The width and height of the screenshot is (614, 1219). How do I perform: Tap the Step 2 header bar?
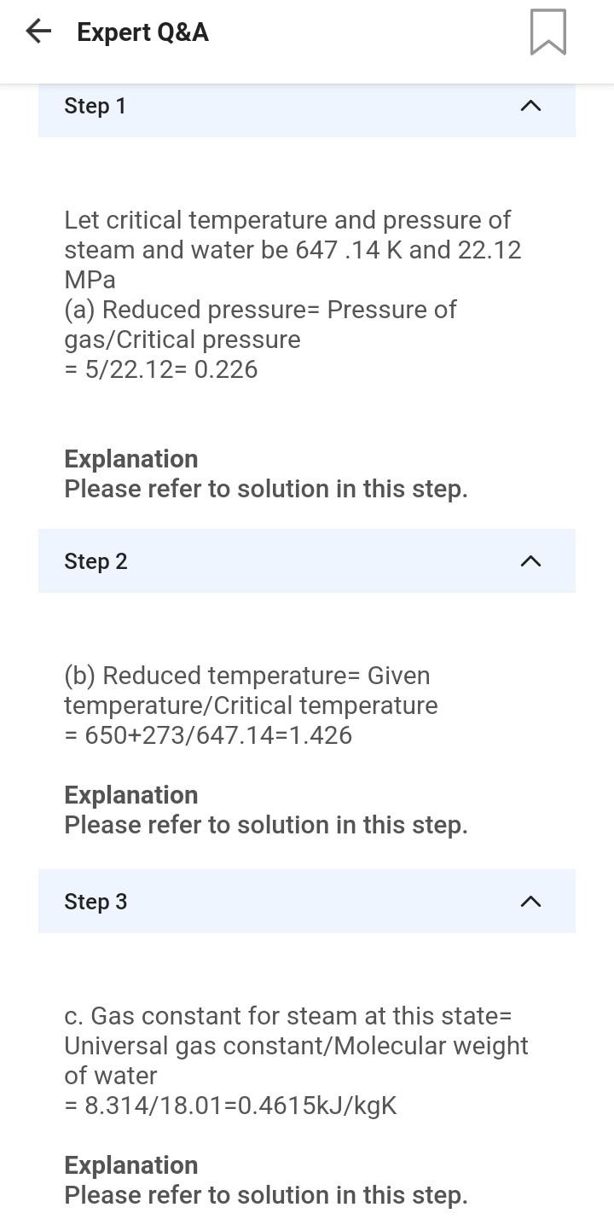click(307, 561)
